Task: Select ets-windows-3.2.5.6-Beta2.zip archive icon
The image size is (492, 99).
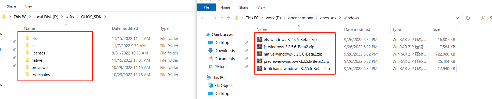Action: click(260, 39)
